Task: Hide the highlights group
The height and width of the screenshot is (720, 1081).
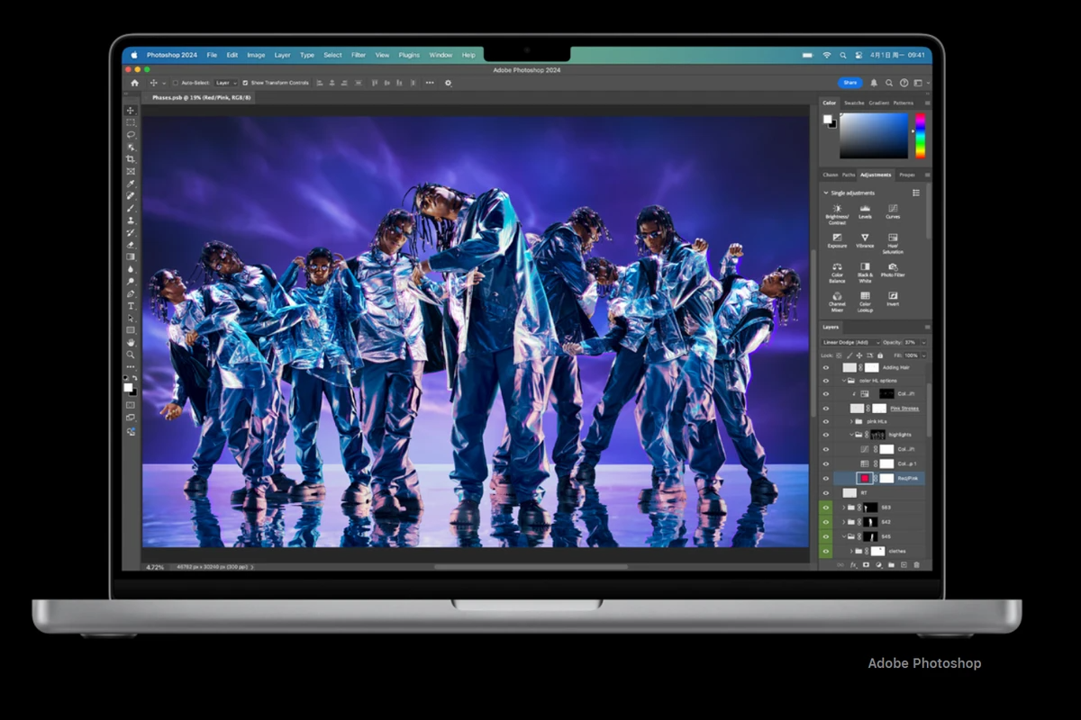Action: click(826, 435)
